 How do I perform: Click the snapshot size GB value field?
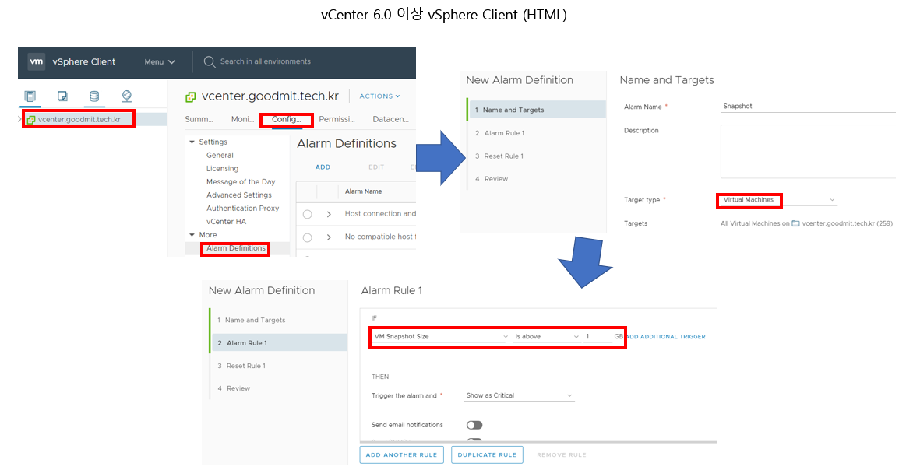click(598, 337)
